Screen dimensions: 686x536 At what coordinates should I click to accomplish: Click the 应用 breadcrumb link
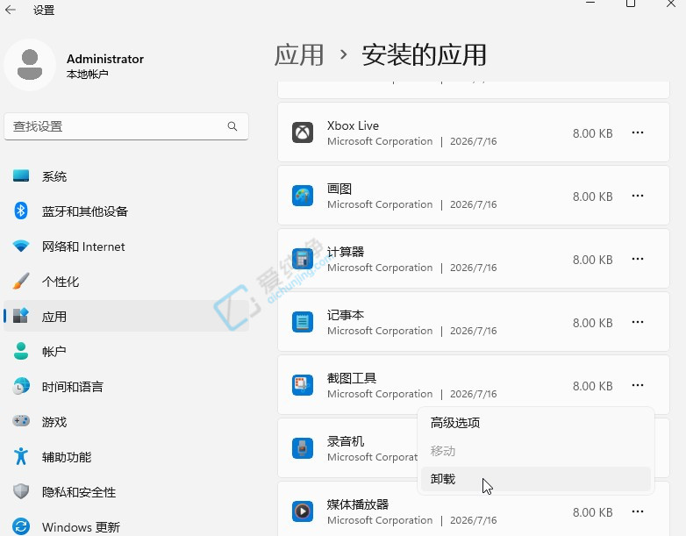(x=299, y=54)
